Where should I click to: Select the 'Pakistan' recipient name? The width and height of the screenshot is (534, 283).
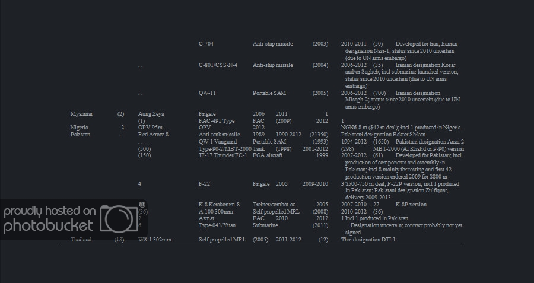(80, 135)
